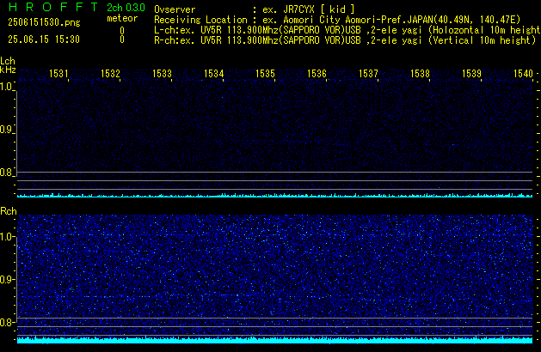
Task: Click the 1.0 label on the Rch axis
Action: pyautogui.click(x=6, y=237)
